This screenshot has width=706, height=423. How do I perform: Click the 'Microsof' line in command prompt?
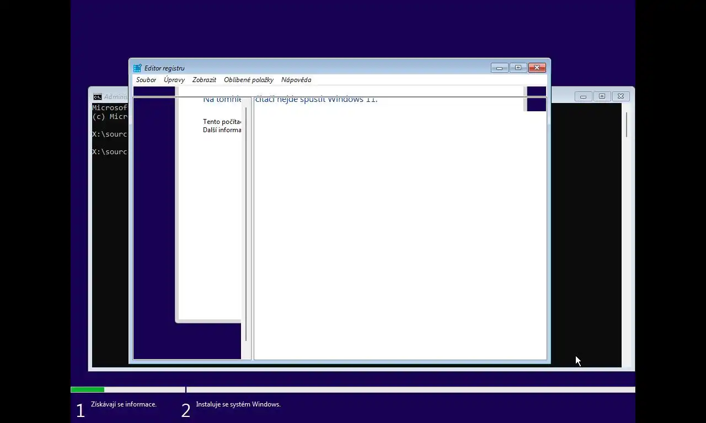(x=110, y=108)
